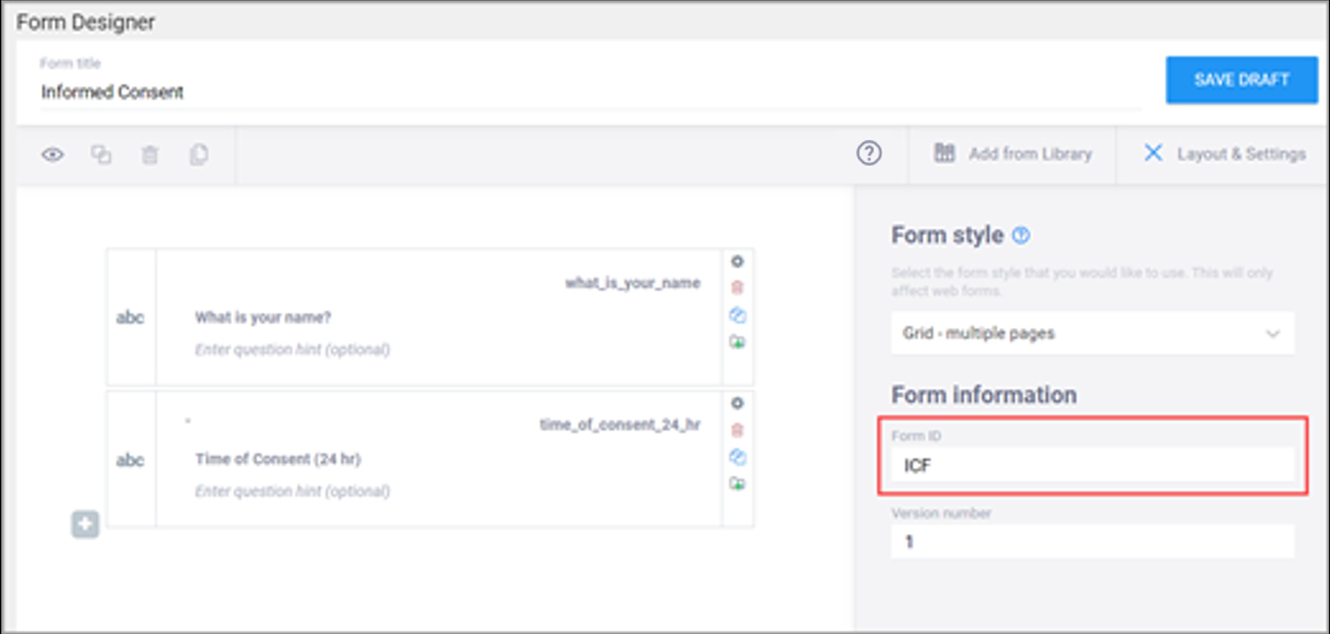Add What is your name question to library
The height and width of the screenshot is (634, 1330).
coord(737,342)
